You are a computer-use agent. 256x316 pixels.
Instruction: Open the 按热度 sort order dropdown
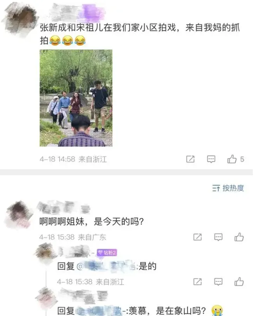click(x=228, y=188)
